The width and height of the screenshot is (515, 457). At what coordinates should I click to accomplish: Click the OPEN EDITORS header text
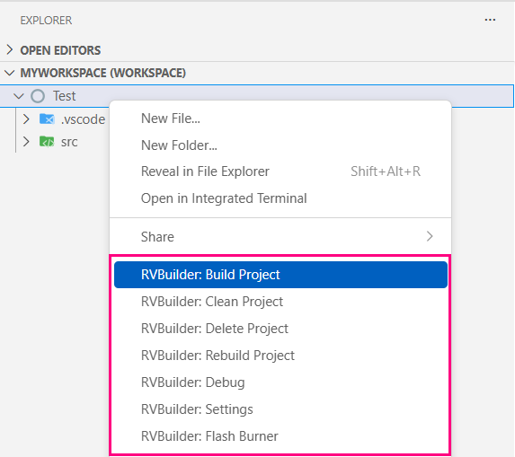click(x=60, y=50)
